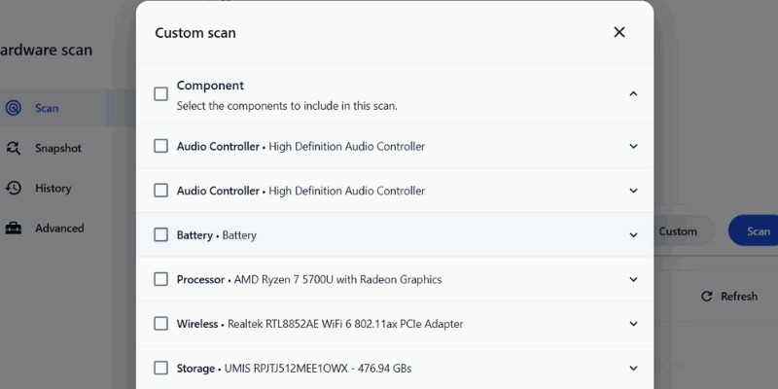The width and height of the screenshot is (778, 389).
Task: Expand the Processor row chevron
Action: (x=633, y=279)
